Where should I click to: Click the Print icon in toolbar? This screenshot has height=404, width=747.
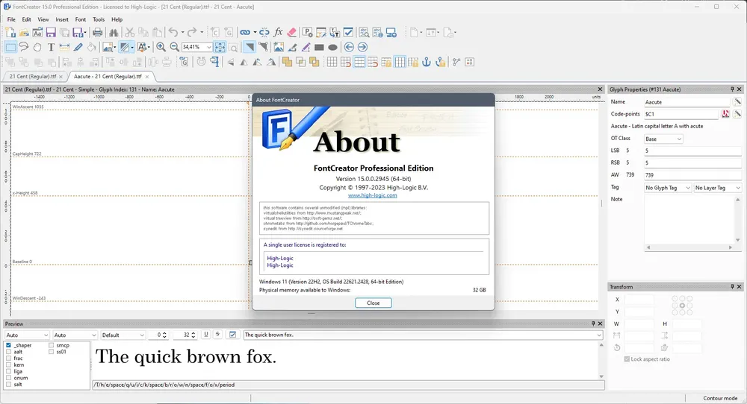pyautogui.click(x=98, y=32)
